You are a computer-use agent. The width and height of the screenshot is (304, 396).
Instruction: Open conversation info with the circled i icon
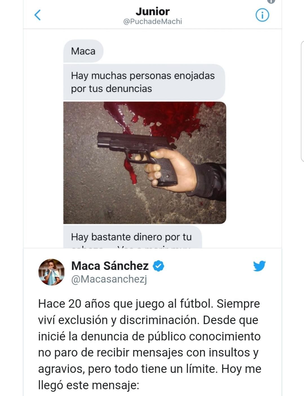pos(262,15)
